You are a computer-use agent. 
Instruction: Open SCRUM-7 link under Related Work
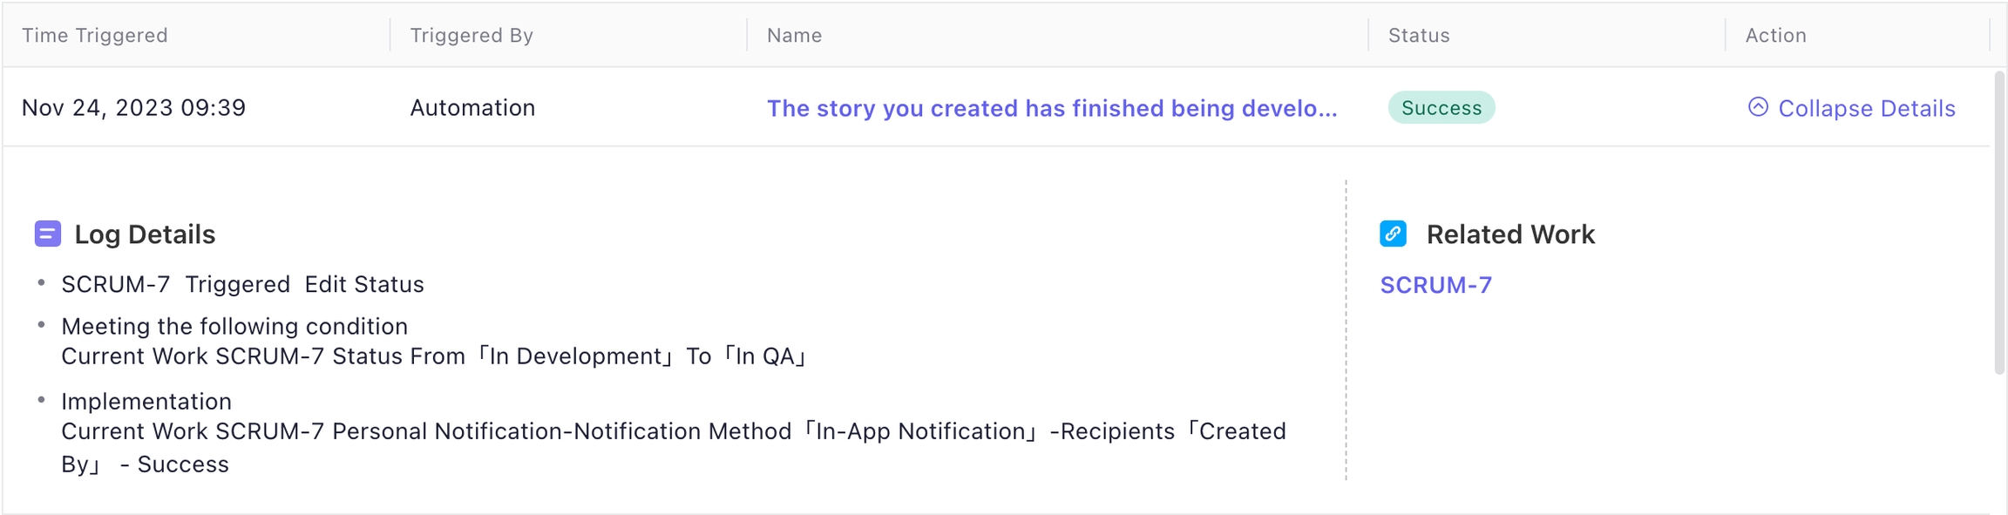[x=1435, y=285]
